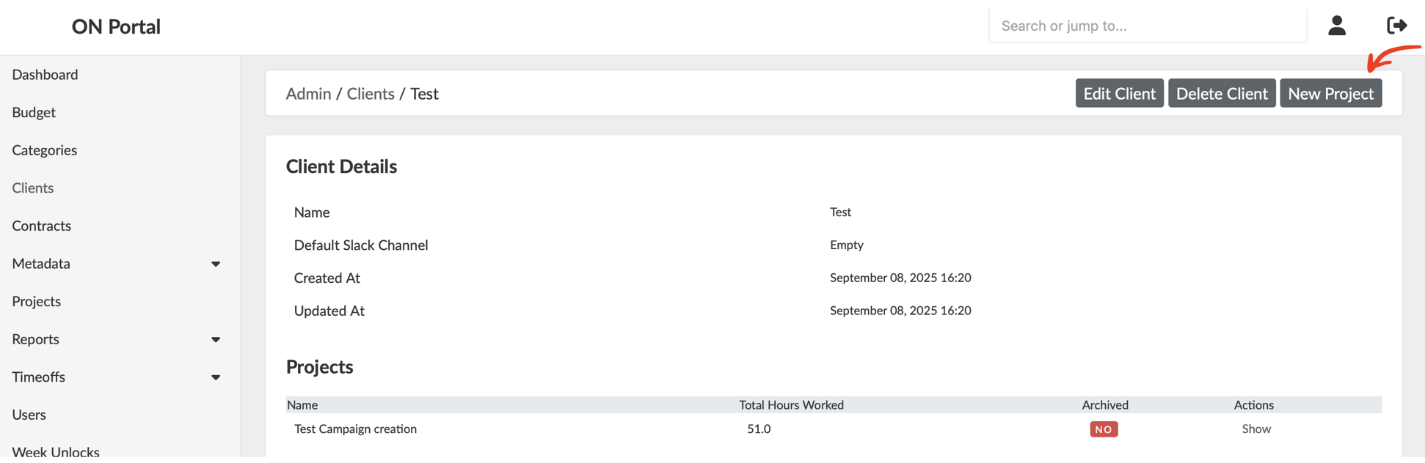The height and width of the screenshot is (463, 1425).
Task: Open the Clients sidebar item
Action: pyautogui.click(x=32, y=188)
